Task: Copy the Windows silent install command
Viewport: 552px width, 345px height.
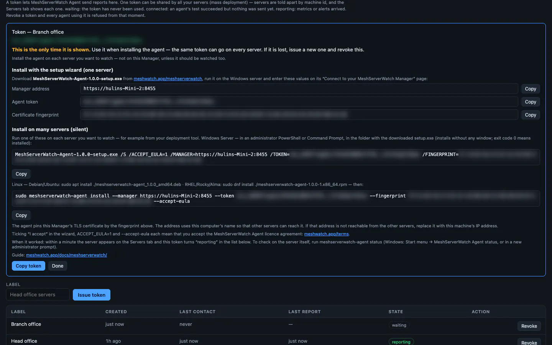Action: (21, 174)
